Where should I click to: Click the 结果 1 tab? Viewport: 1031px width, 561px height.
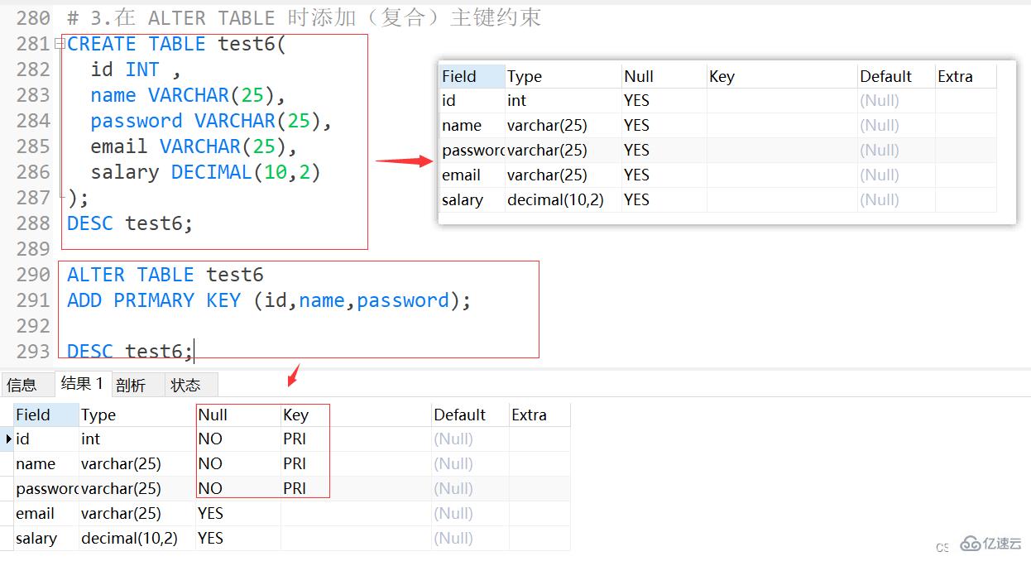(82, 383)
